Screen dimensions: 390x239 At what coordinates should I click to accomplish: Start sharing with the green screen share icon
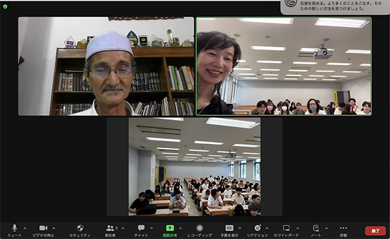[170, 228]
